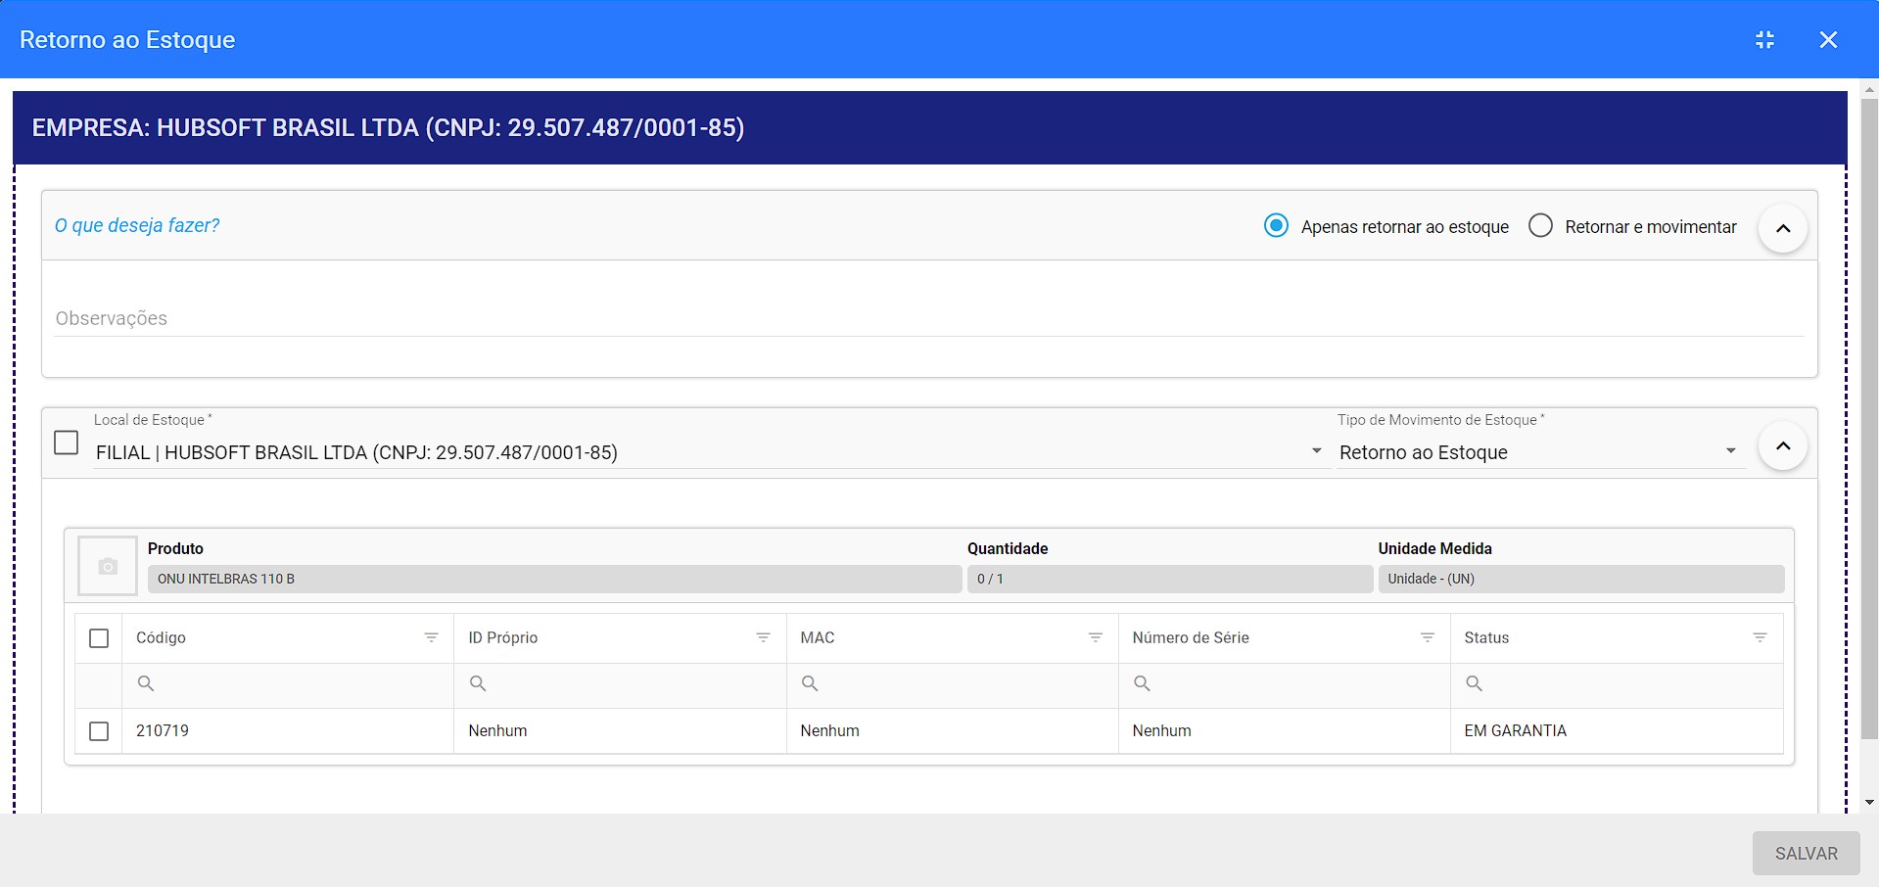Click Nenhum in the MAC column
The image size is (1879, 887).
coord(829,730)
